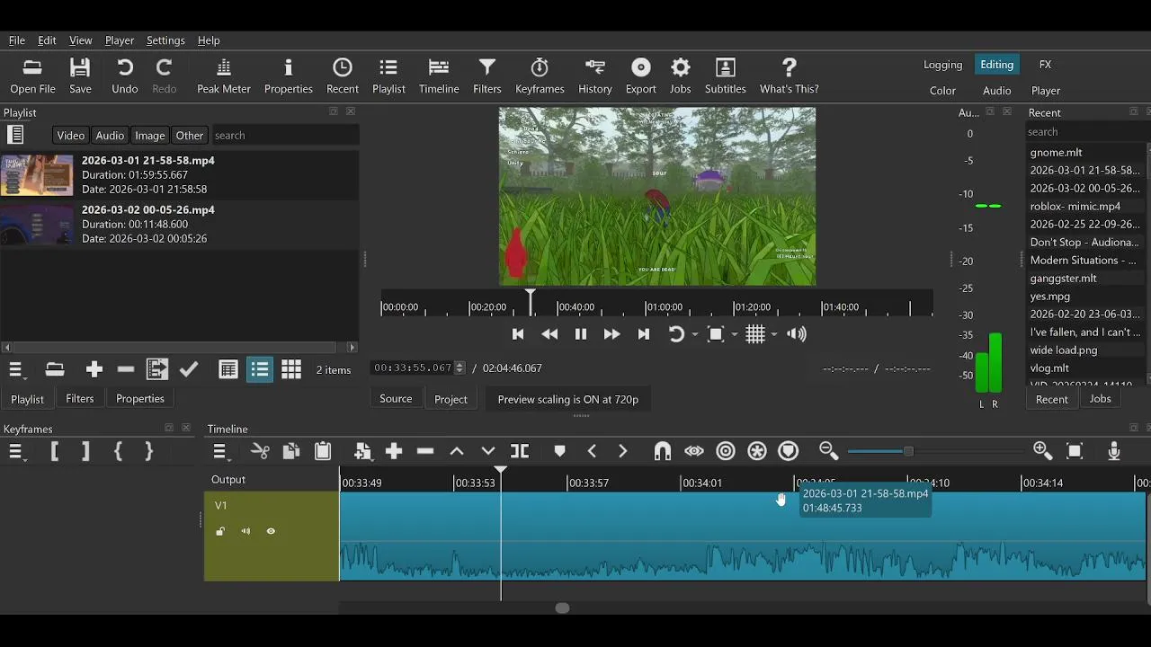Toggle the Ripple trim mode icon
This screenshot has width=1151, height=647.
pyautogui.click(x=726, y=451)
